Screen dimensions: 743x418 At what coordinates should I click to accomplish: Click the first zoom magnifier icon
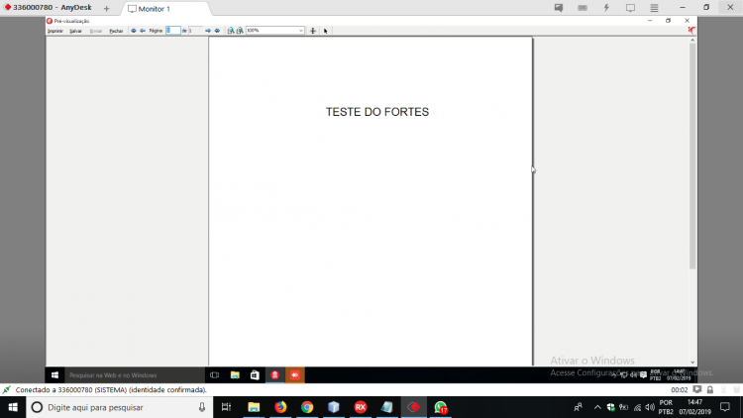tap(230, 31)
